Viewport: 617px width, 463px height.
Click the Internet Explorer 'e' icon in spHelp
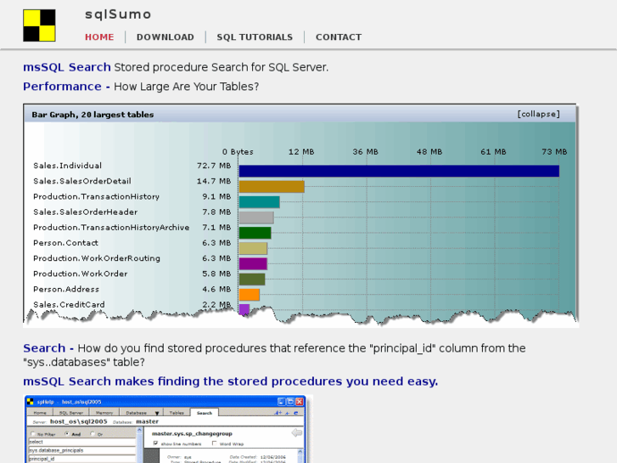[296, 413]
